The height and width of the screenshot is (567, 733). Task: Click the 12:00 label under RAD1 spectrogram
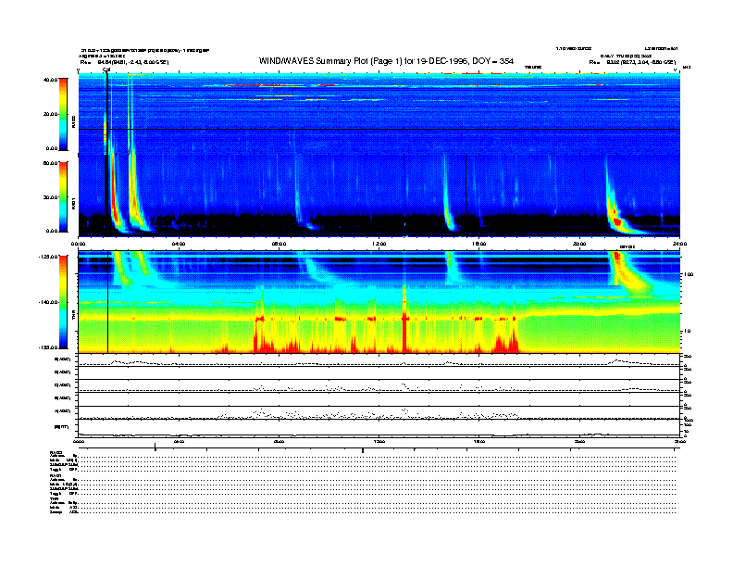point(379,244)
